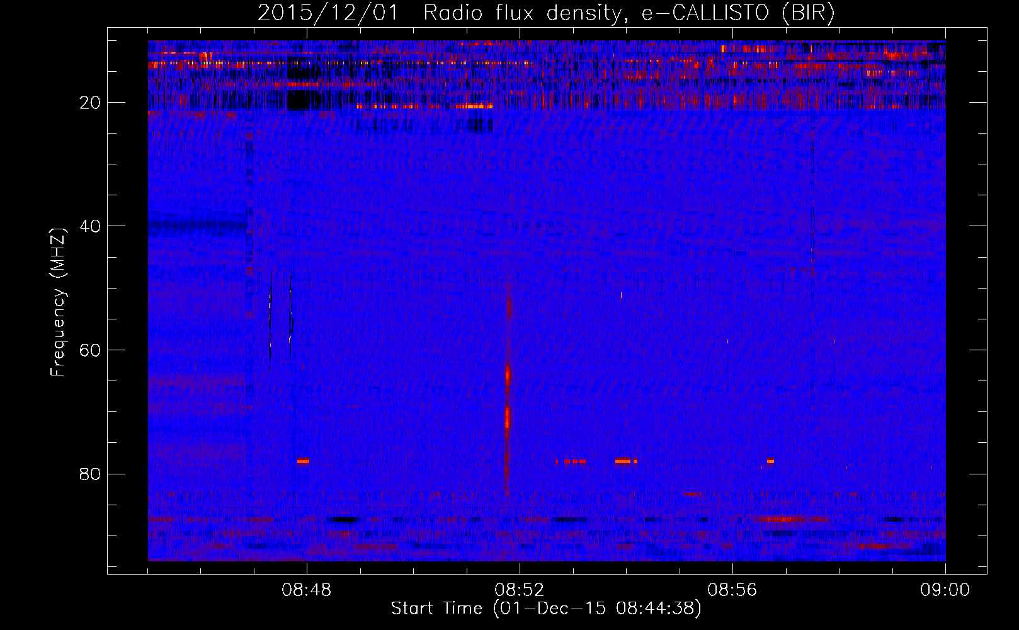Click the '08:52' time tick label
The width and height of the screenshot is (1019, 630).
click(520, 590)
